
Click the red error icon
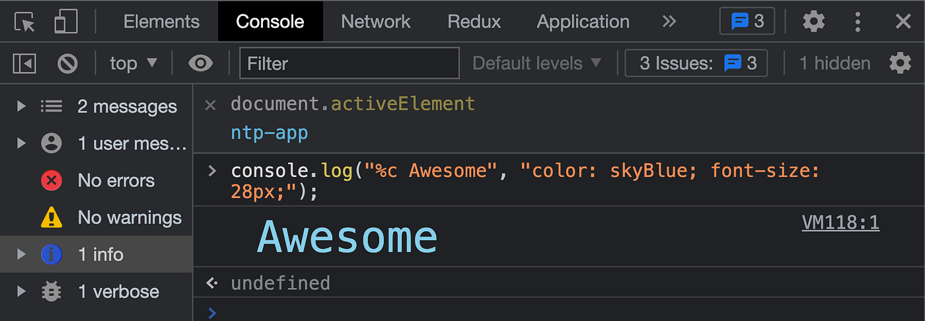click(x=51, y=180)
